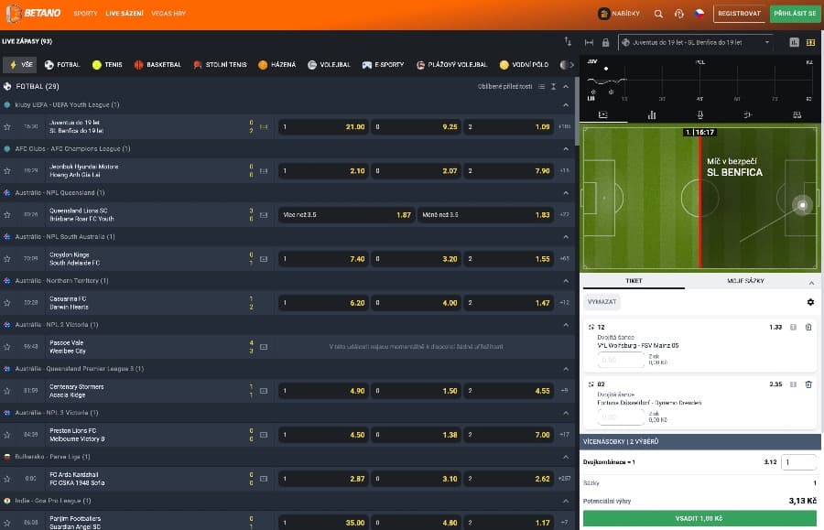This screenshot has height=530, width=824.
Task: Open the Juventus–Benfica match selector dropdown
Action: (x=696, y=42)
